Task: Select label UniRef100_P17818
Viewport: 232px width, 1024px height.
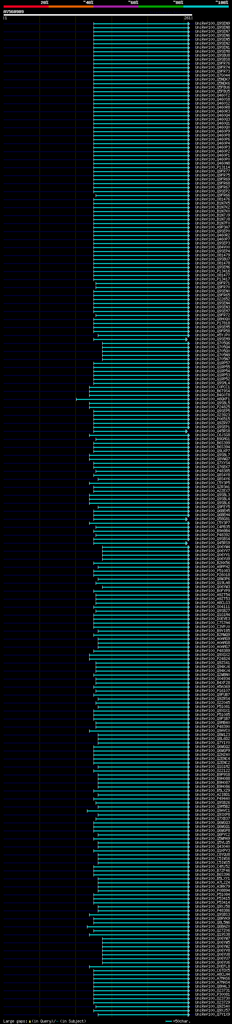Action: click(x=212, y=323)
